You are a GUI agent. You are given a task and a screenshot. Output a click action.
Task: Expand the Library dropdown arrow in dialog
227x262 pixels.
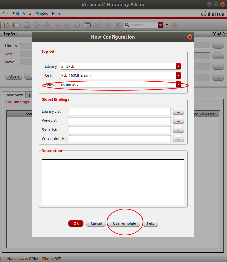[x=178, y=66]
